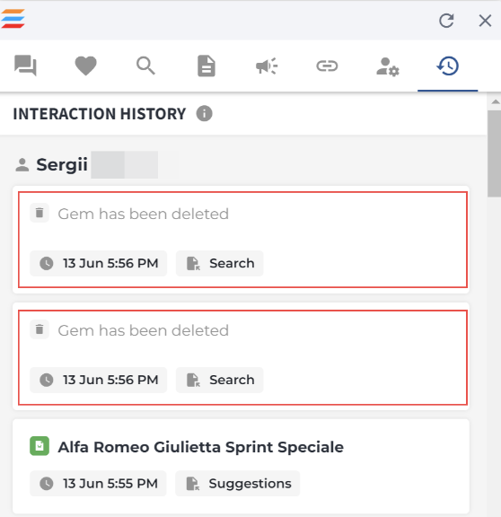This screenshot has height=517, width=501.
Task: Click the info icon beside Interaction History
Action: point(204,114)
